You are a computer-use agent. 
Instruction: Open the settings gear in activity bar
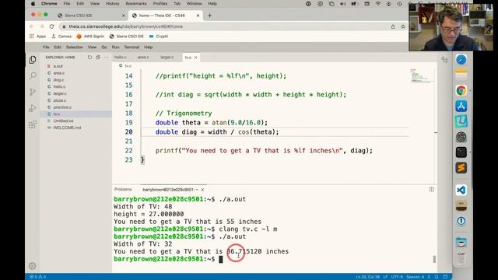pos(33,266)
